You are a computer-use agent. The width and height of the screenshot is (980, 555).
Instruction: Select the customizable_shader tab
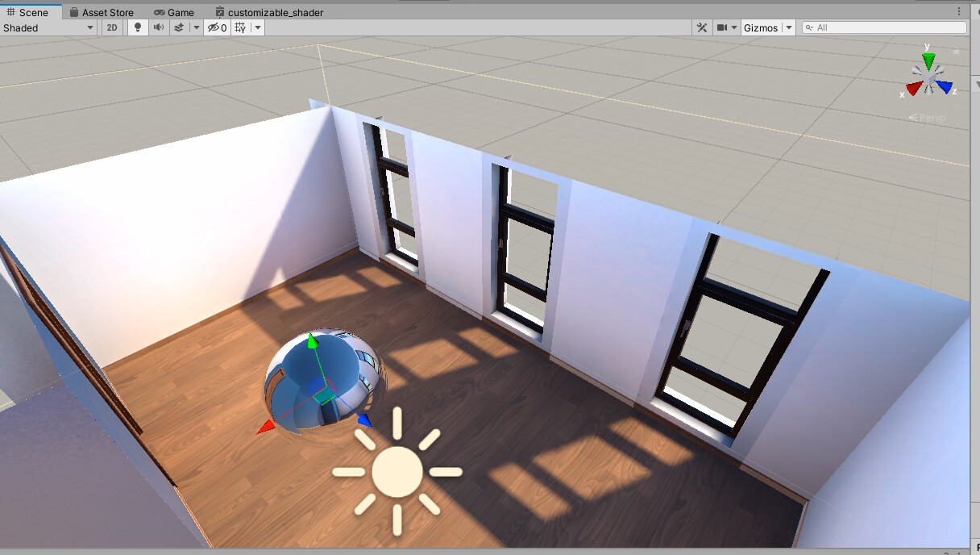click(275, 11)
